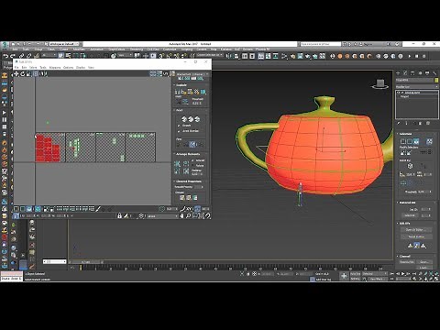Enable Vertex sub-object mode in Edit UVWs bottom toolbar
440x330 pixels.
point(16,209)
